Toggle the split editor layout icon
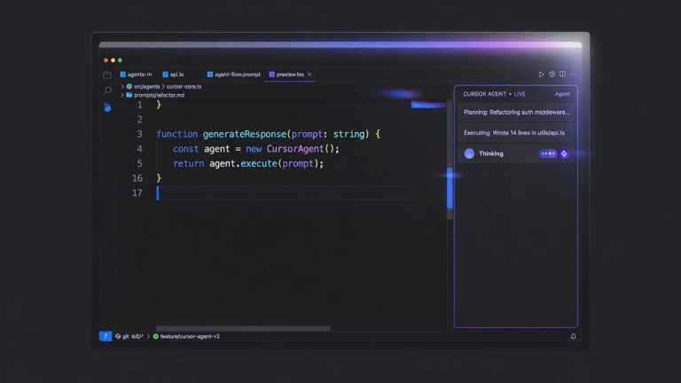 point(562,74)
